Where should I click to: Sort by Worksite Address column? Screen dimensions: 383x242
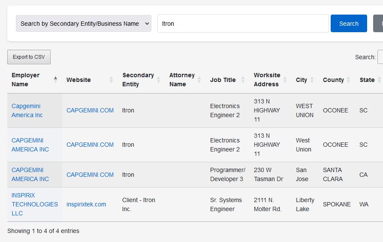click(x=270, y=80)
